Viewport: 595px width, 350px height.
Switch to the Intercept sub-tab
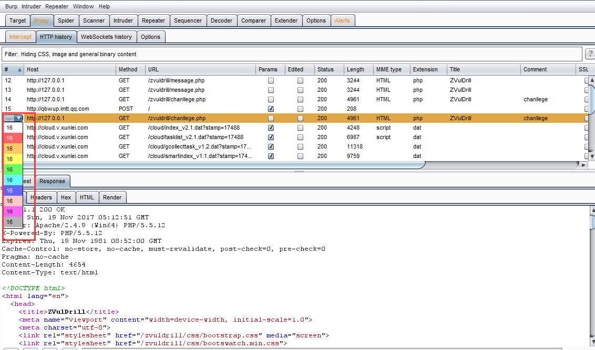point(20,37)
